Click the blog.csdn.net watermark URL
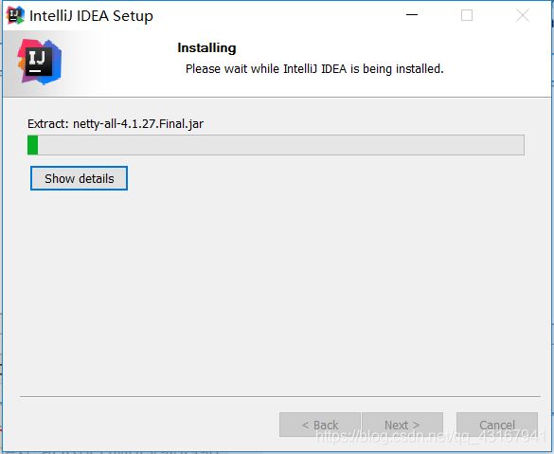 click(x=431, y=436)
